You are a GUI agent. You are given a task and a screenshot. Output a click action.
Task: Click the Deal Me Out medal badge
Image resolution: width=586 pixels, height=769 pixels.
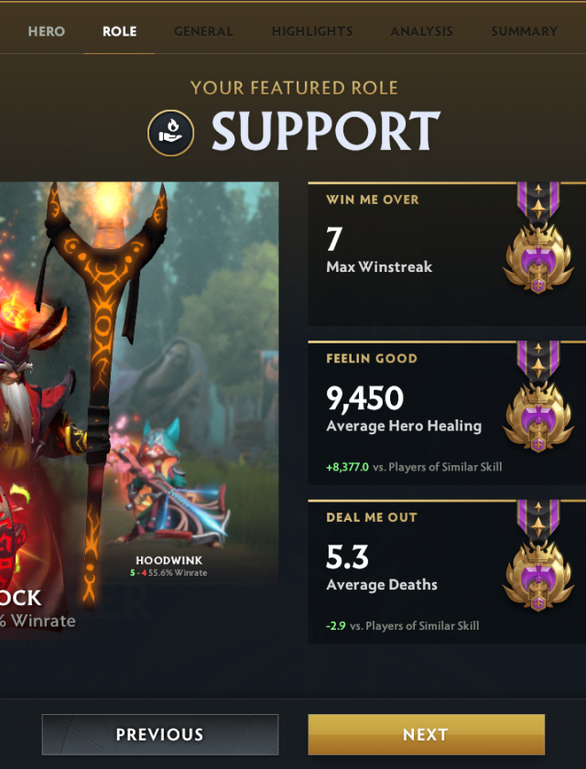click(x=538, y=557)
